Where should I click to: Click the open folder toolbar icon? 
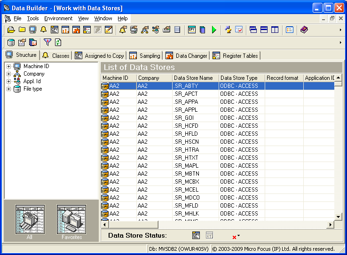pos(11,30)
